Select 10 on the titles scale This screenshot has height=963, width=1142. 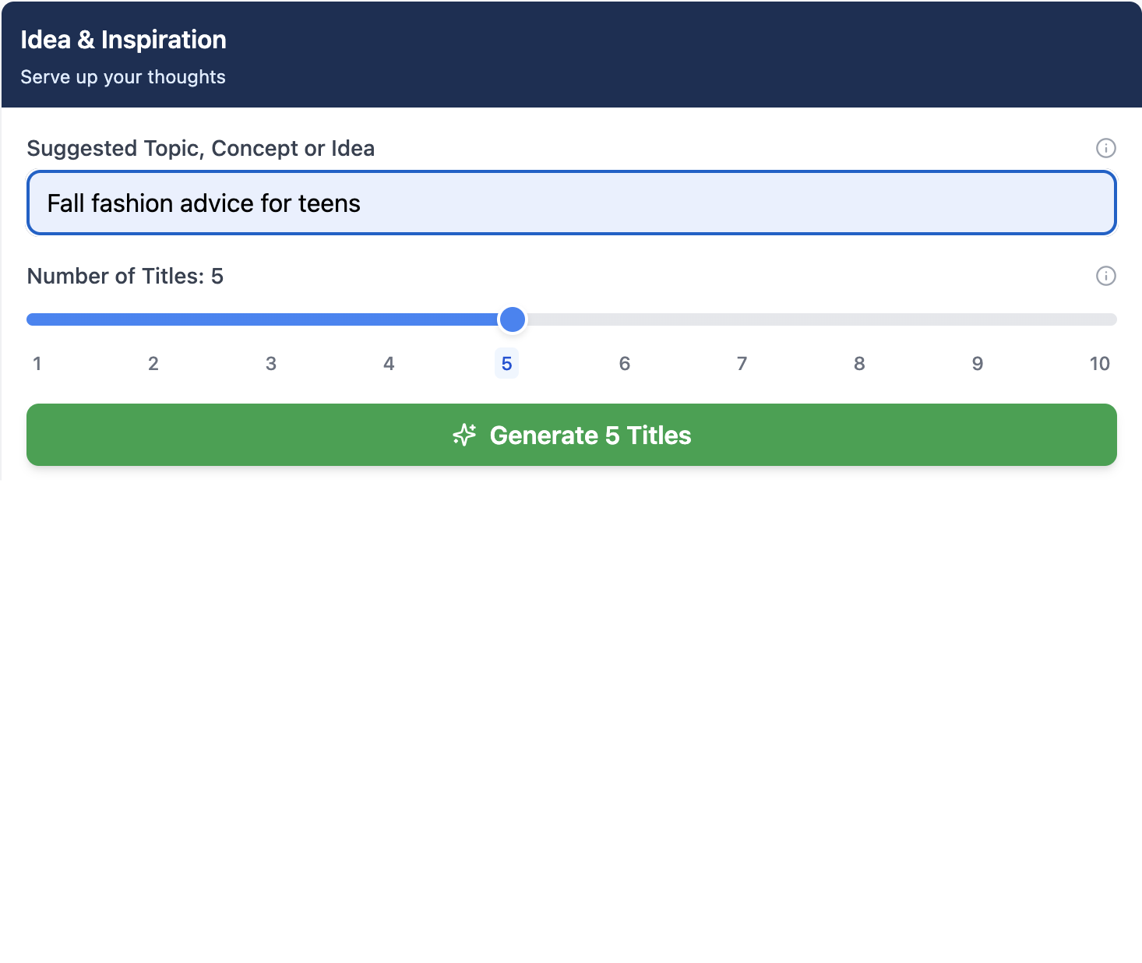coord(1099,363)
